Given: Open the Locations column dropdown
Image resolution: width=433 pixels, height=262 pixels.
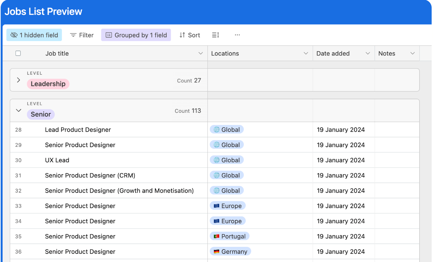Looking at the screenshot, I should click(306, 53).
